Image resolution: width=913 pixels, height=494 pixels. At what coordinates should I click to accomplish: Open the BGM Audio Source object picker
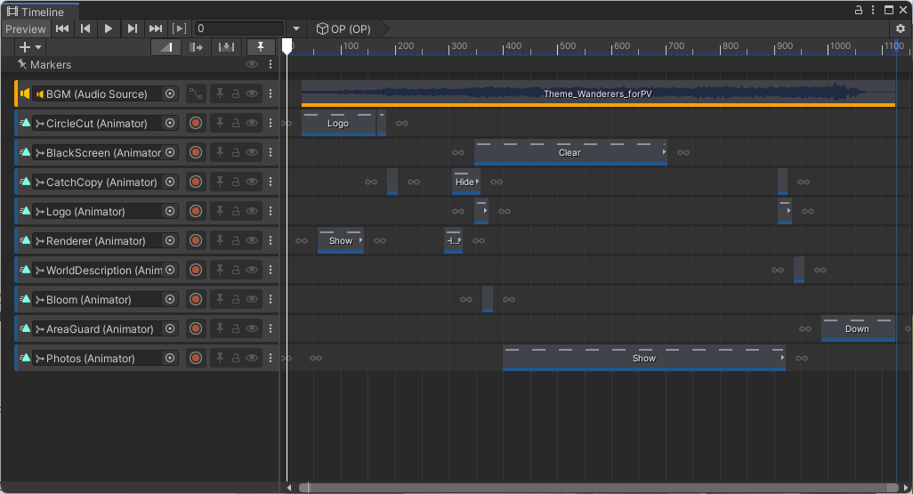[169, 93]
